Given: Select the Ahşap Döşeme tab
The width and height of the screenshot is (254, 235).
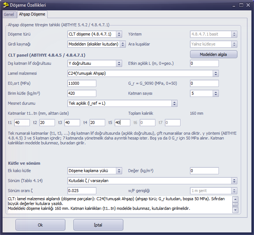Looking at the screenshot, I should [x=32, y=14].
